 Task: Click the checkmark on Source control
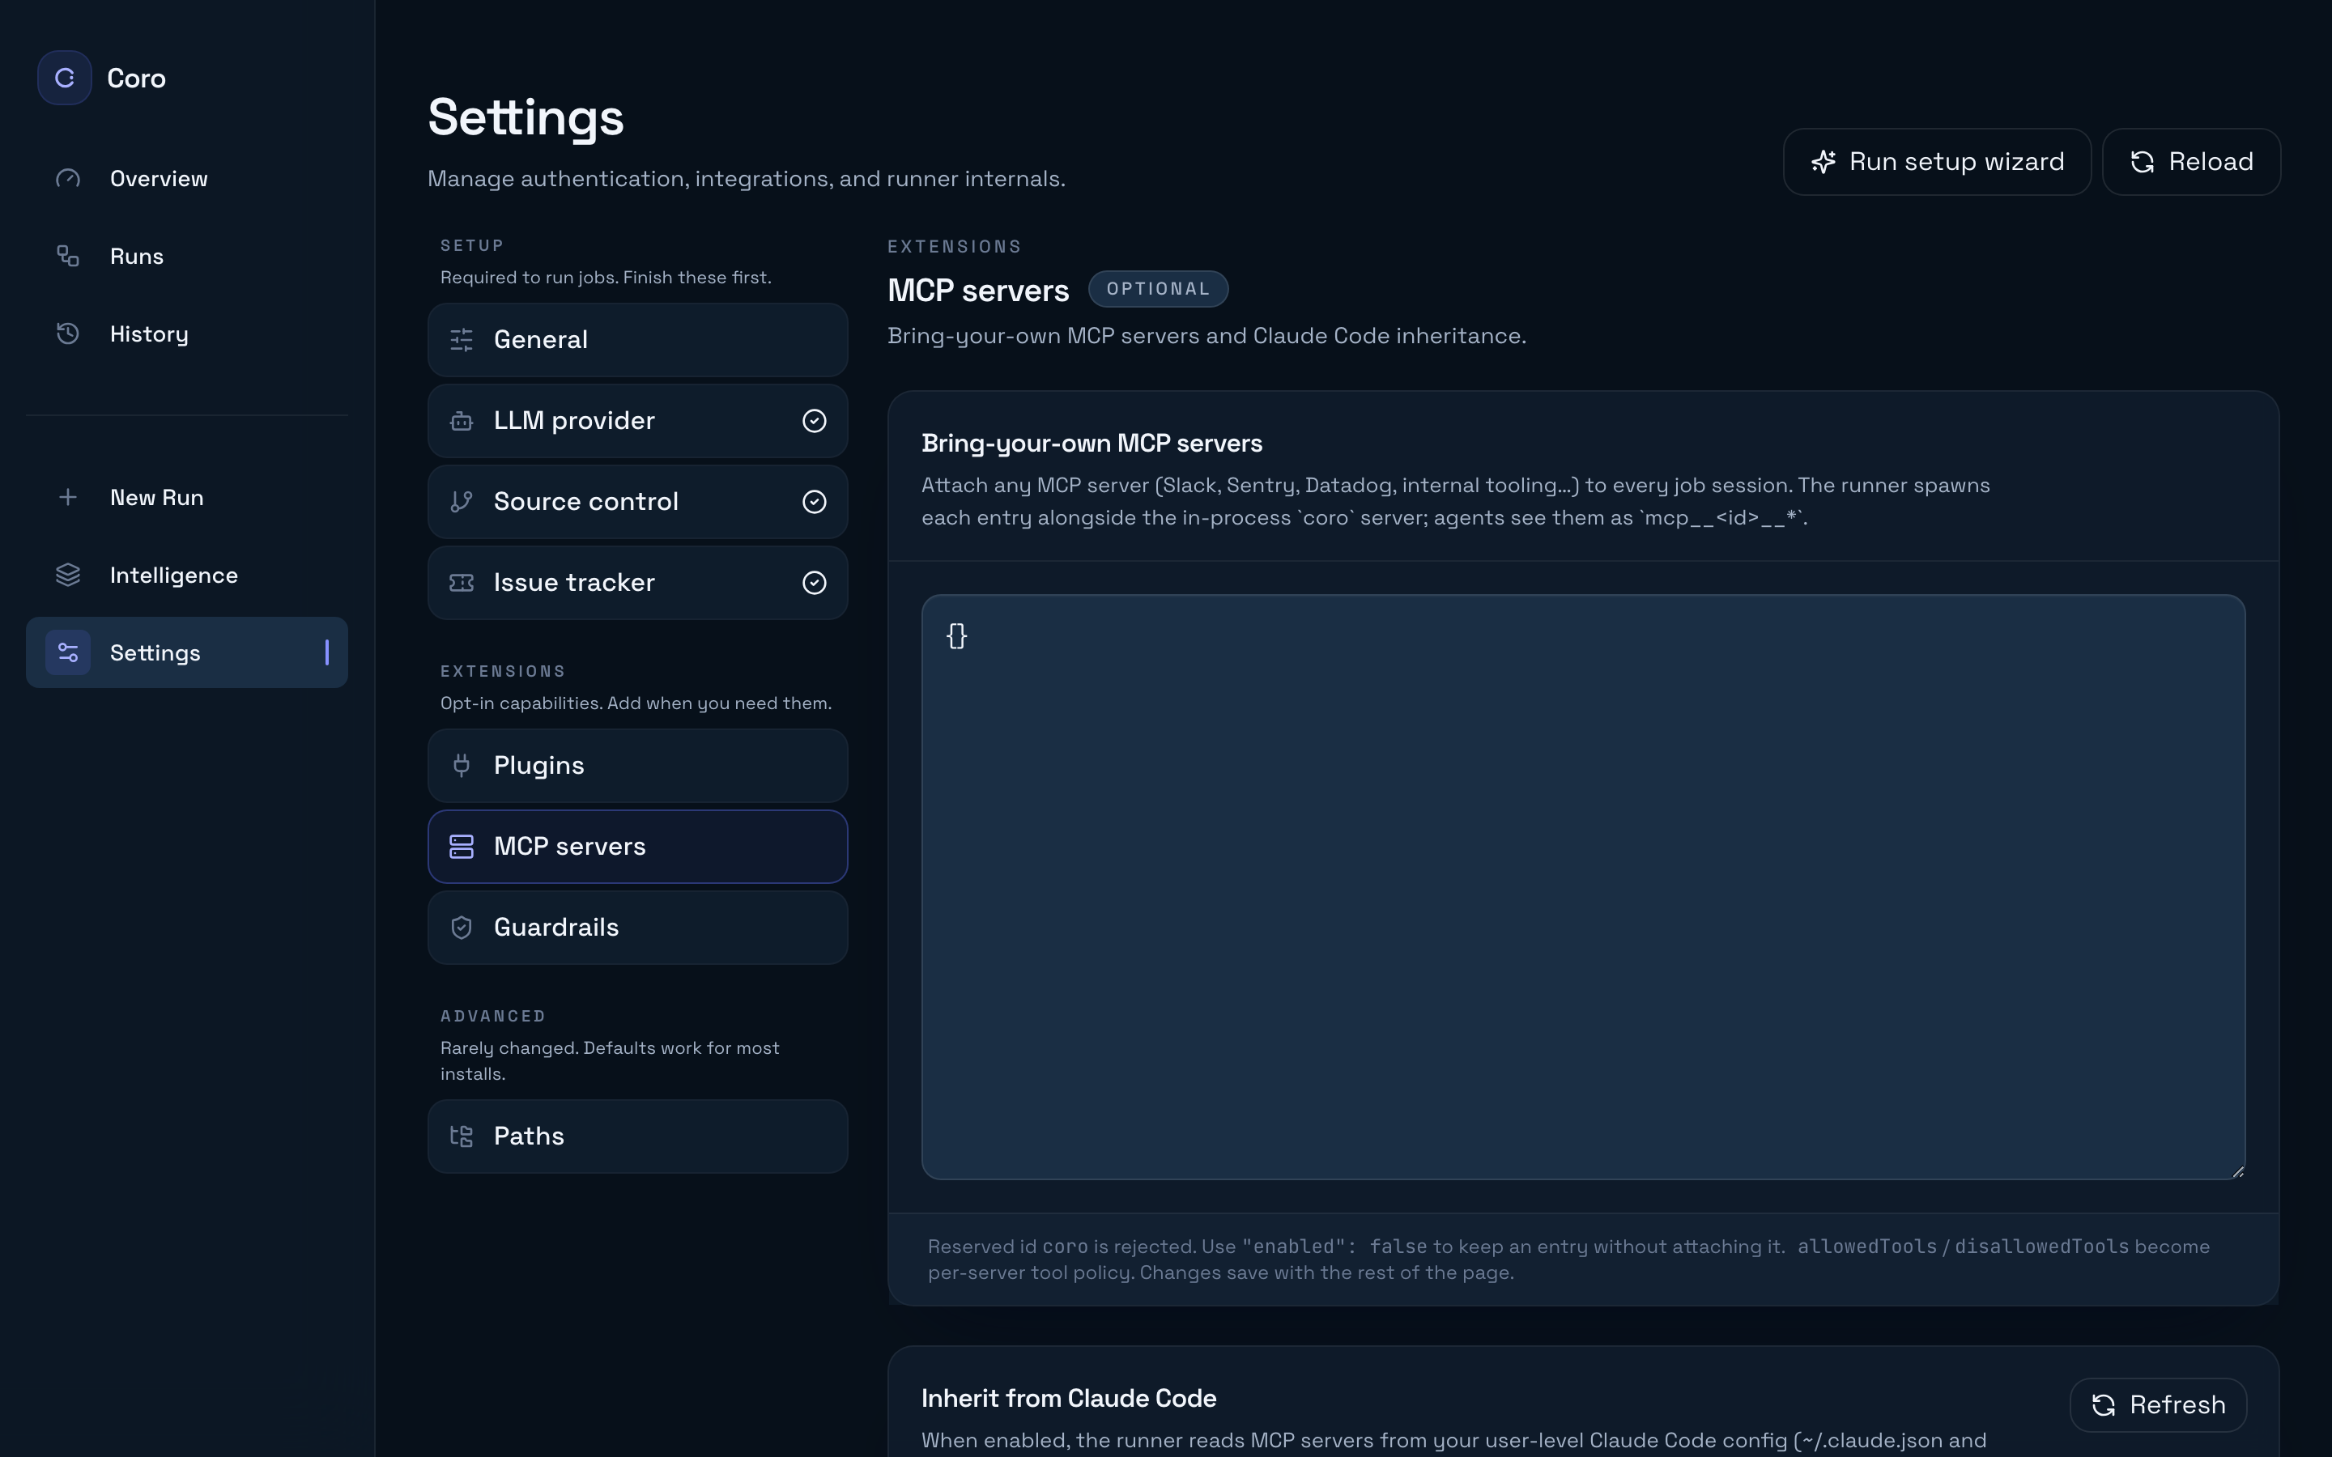(x=815, y=502)
